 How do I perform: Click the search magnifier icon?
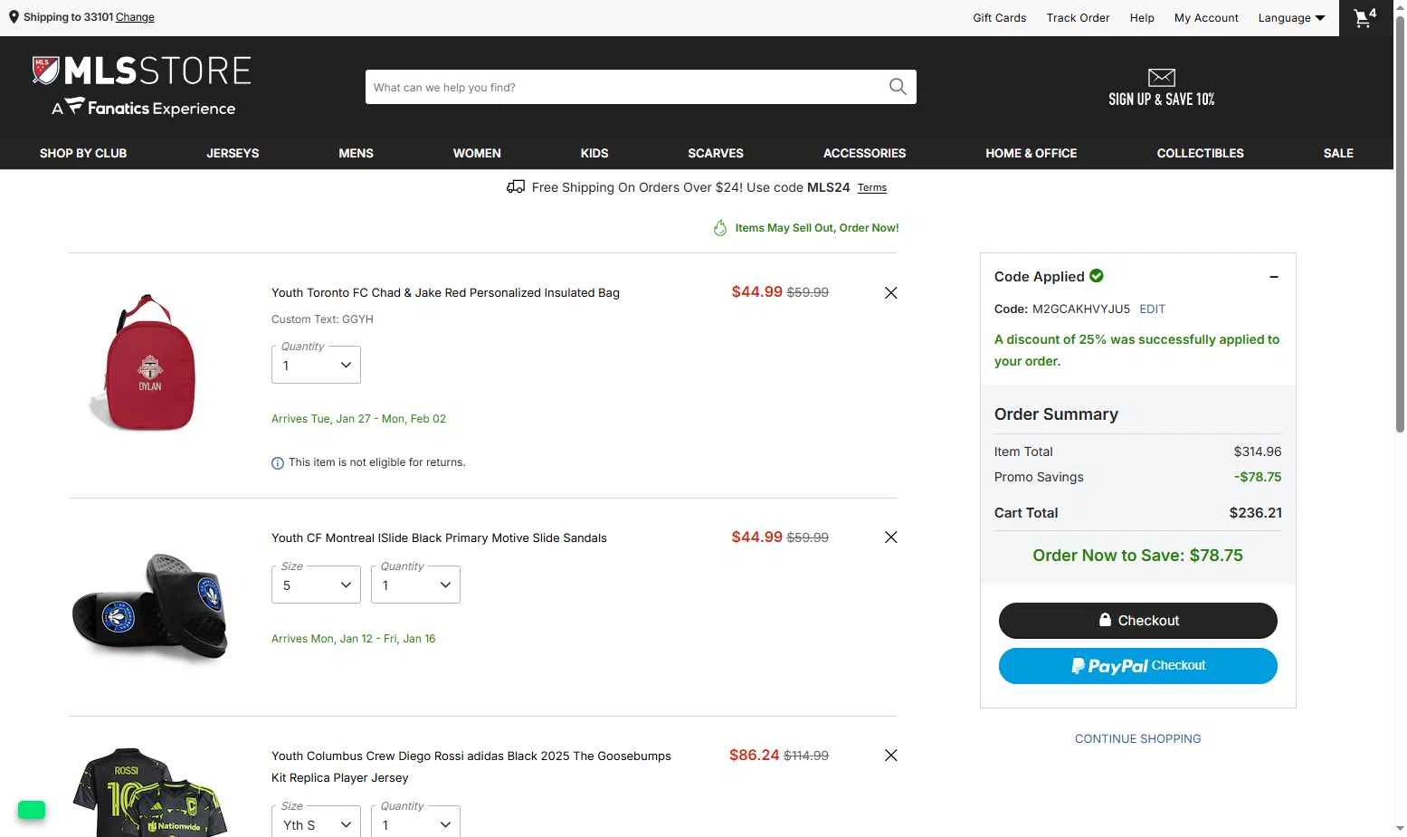(x=898, y=87)
